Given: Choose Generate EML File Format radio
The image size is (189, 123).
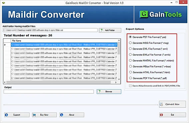Looking at the screenshot, I should coord(130,49).
